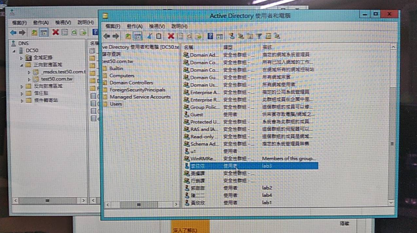Collapse 正向對應區域 node in DNS tree

point(21,65)
